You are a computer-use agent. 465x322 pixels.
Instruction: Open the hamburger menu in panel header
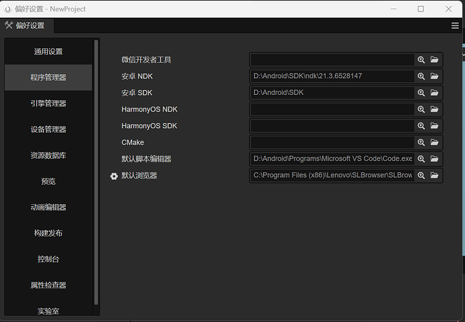[455, 26]
